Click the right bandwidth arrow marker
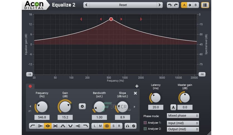 pyautogui.click(x=121, y=19)
